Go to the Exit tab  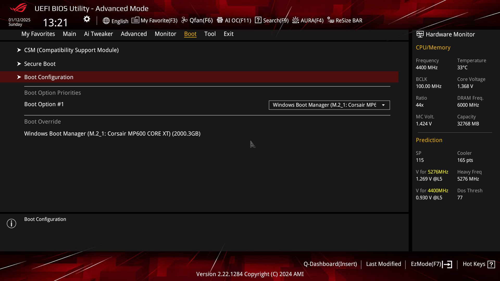tap(228, 34)
